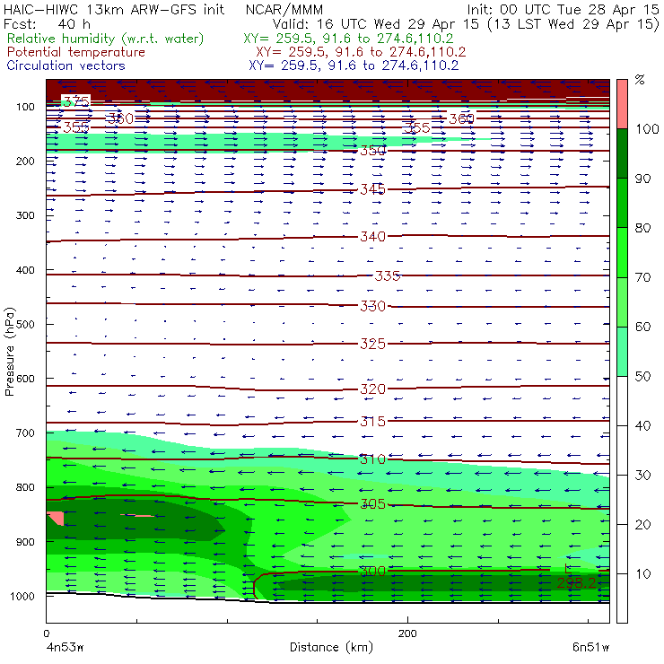Select the 400 hPa pressure axis label
Screen dimensions: 664x664
pos(25,270)
